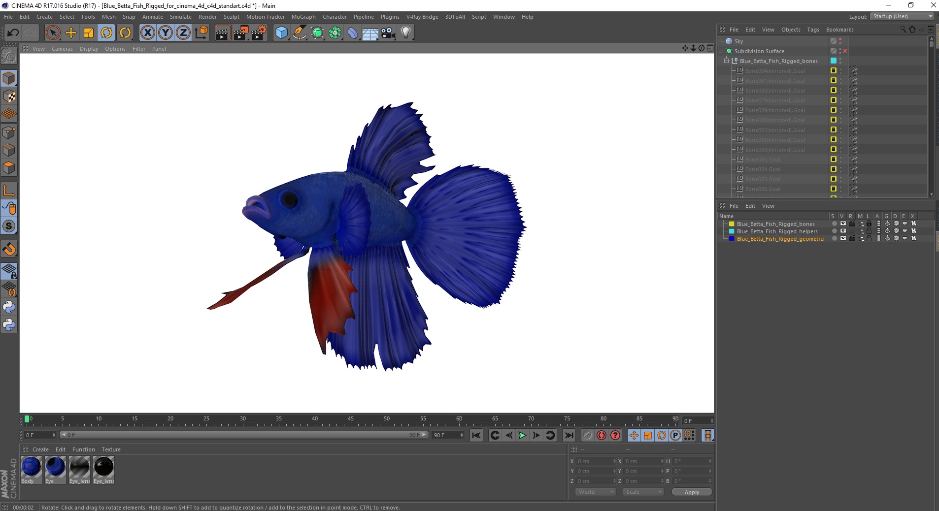Select the Polygons mode icon
The height and width of the screenshot is (511, 939).
(x=9, y=168)
